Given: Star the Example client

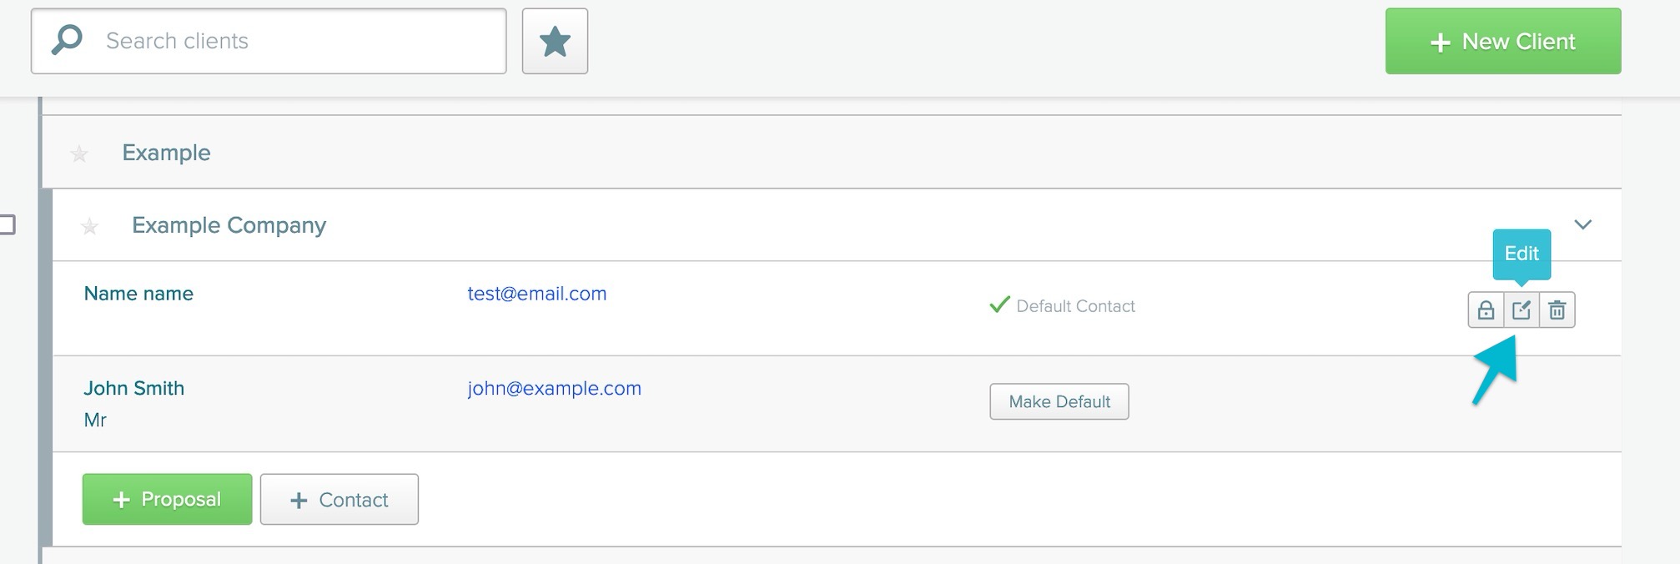Looking at the screenshot, I should pyautogui.click(x=79, y=154).
